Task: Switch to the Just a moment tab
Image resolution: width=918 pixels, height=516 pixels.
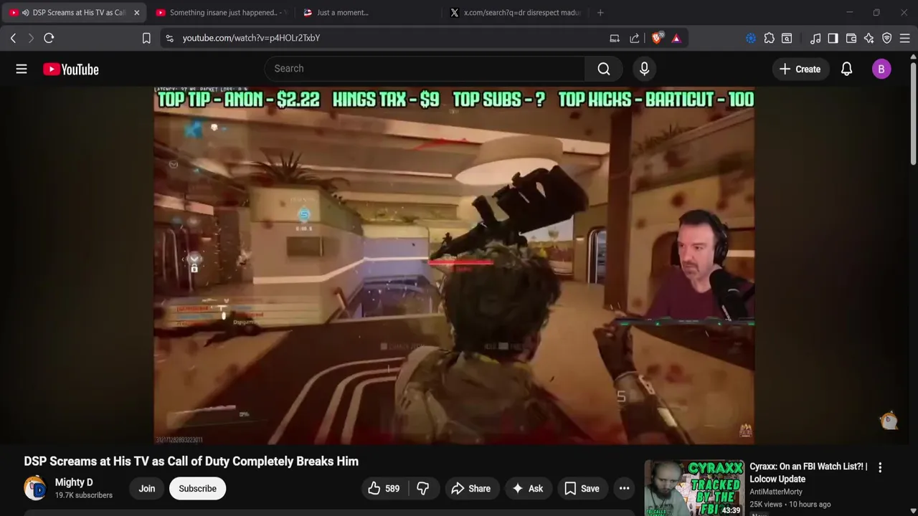Action: click(x=366, y=13)
